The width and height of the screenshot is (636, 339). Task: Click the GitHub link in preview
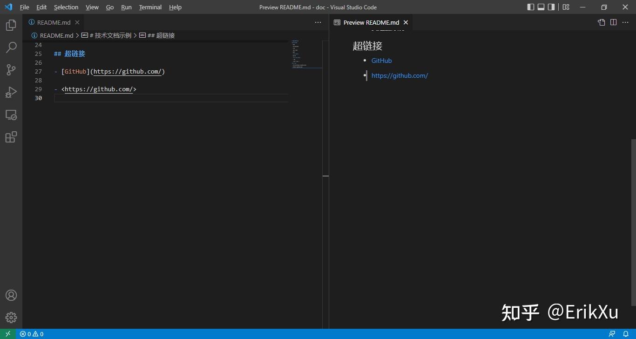click(381, 61)
